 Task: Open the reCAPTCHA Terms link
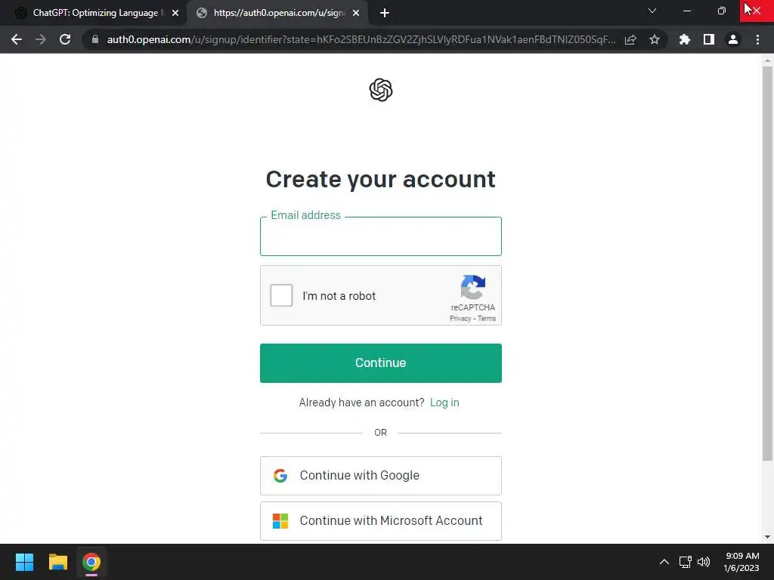pyautogui.click(x=487, y=319)
